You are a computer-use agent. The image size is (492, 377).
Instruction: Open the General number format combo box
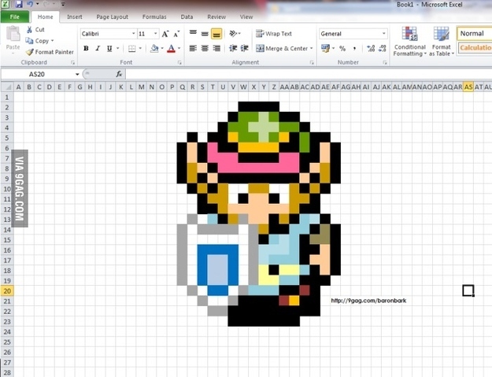pyautogui.click(x=353, y=34)
